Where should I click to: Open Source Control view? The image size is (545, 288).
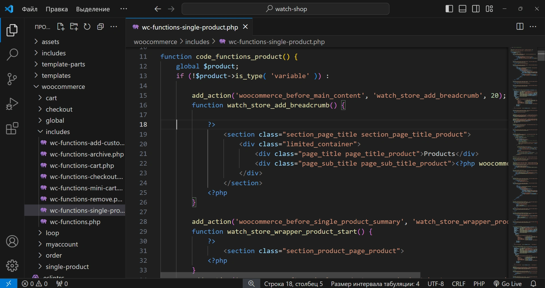(x=12, y=79)
